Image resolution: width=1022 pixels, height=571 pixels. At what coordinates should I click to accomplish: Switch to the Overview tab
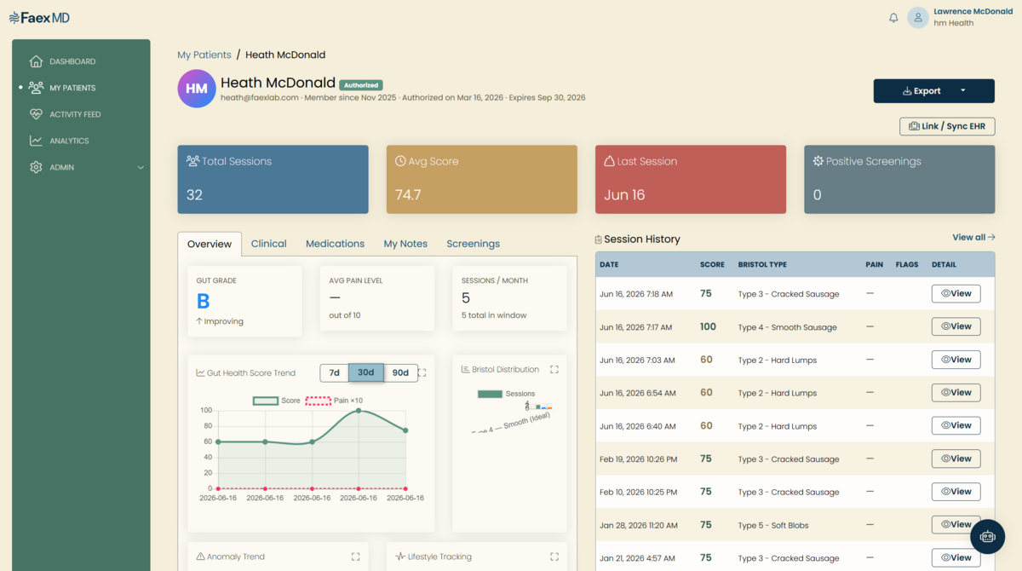[210, 244]
